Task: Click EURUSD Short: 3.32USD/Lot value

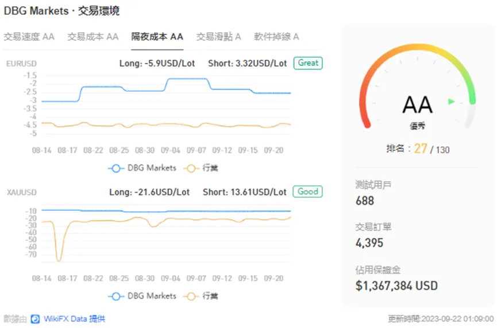Action: coord(247,63)
